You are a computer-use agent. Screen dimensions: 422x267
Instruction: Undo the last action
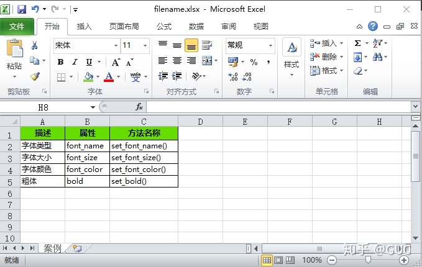35,9
